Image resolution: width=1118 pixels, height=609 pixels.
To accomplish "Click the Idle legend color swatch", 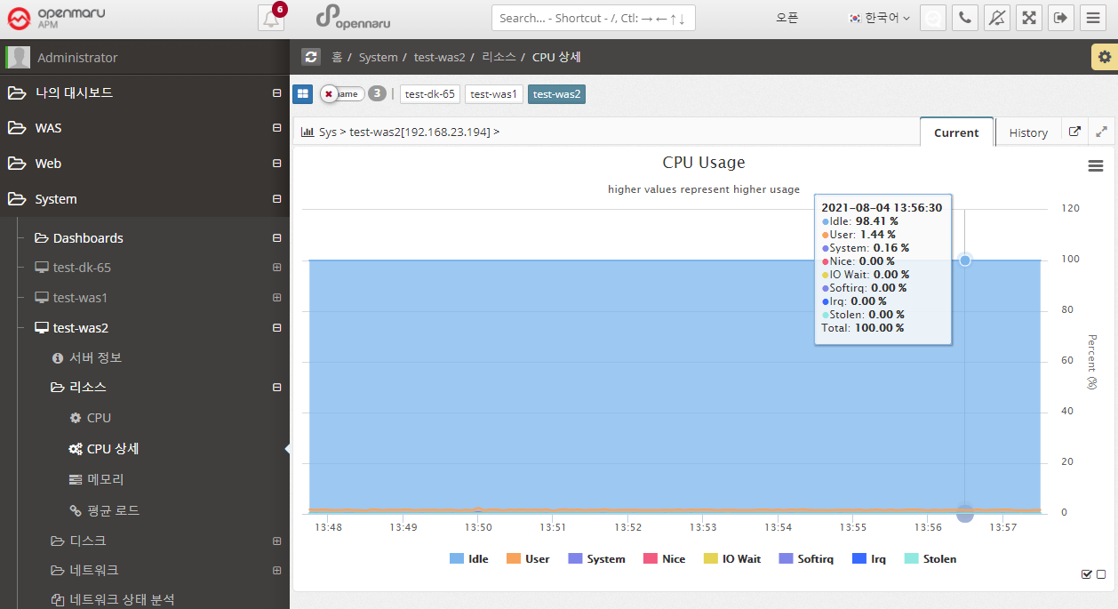I will (457, 559).
